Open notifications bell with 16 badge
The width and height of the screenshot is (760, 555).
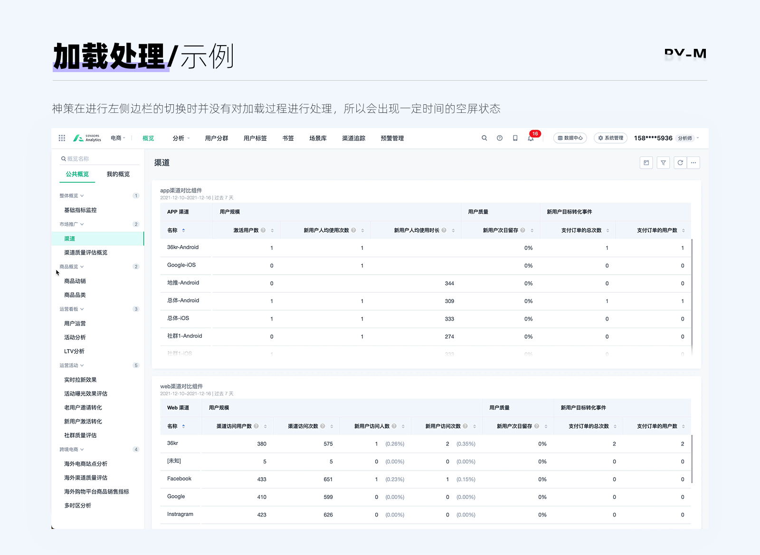[x=531, y=138]
